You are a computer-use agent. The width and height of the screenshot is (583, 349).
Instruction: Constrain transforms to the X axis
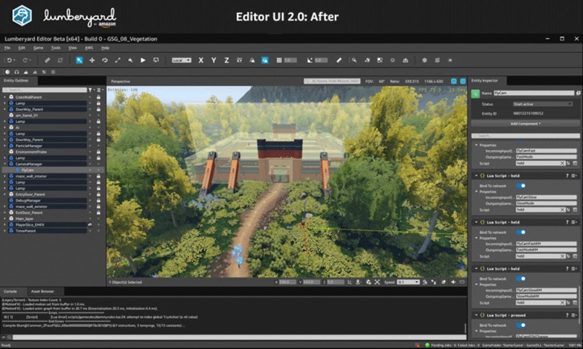tap(200, 59)
